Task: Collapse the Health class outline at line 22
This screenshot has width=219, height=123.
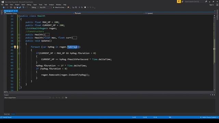Action: [19, 16]
